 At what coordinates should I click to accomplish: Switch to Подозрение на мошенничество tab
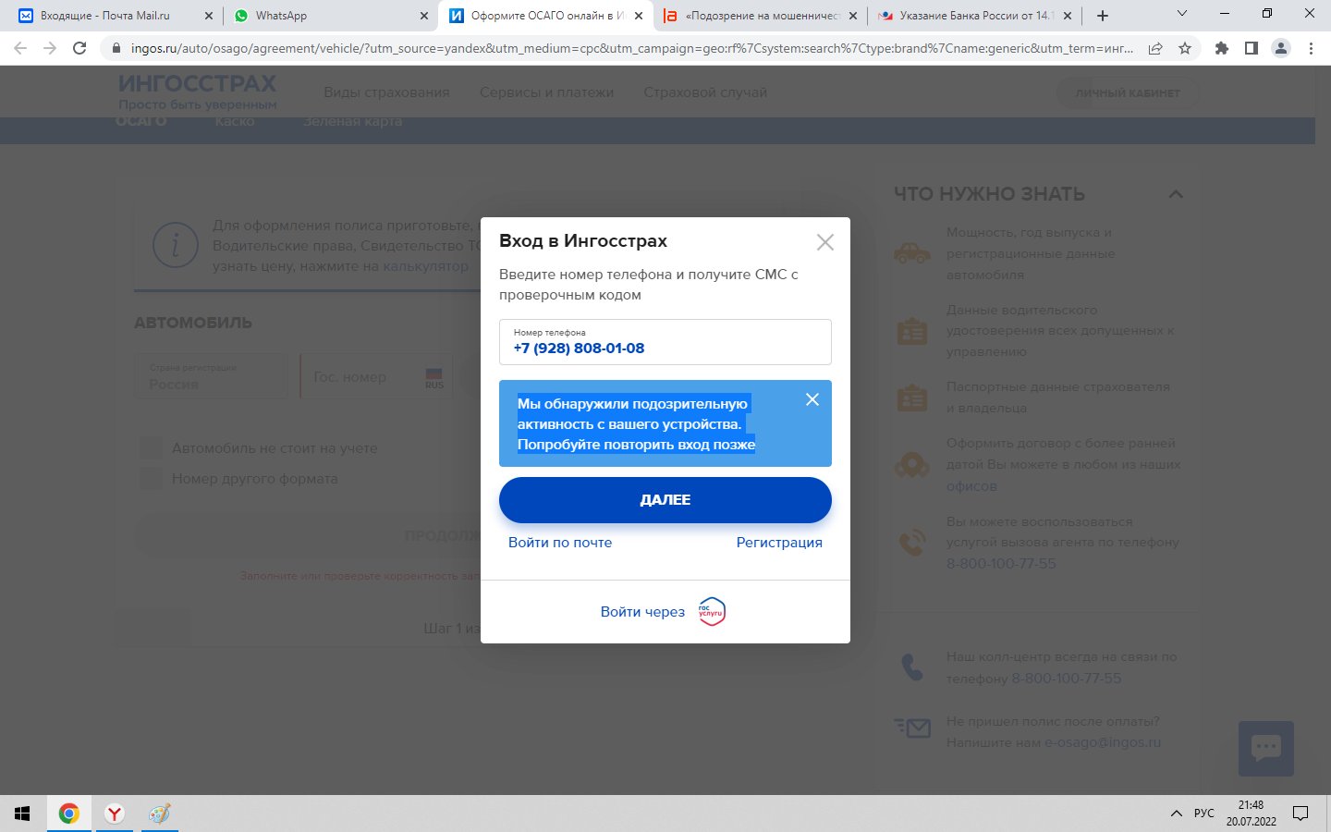click(x=762, y=16)
